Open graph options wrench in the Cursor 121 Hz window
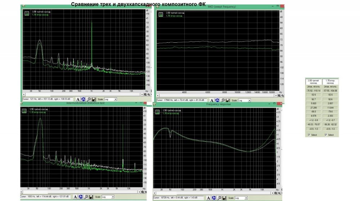 pyautogui.click(x=89, y=99)
